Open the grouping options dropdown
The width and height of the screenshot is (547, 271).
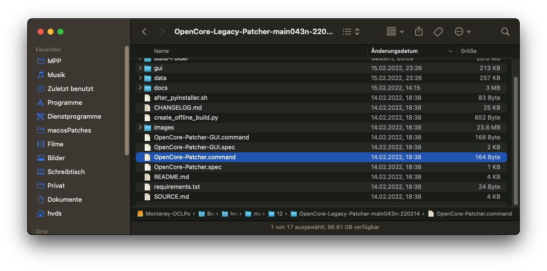point(395,32)
